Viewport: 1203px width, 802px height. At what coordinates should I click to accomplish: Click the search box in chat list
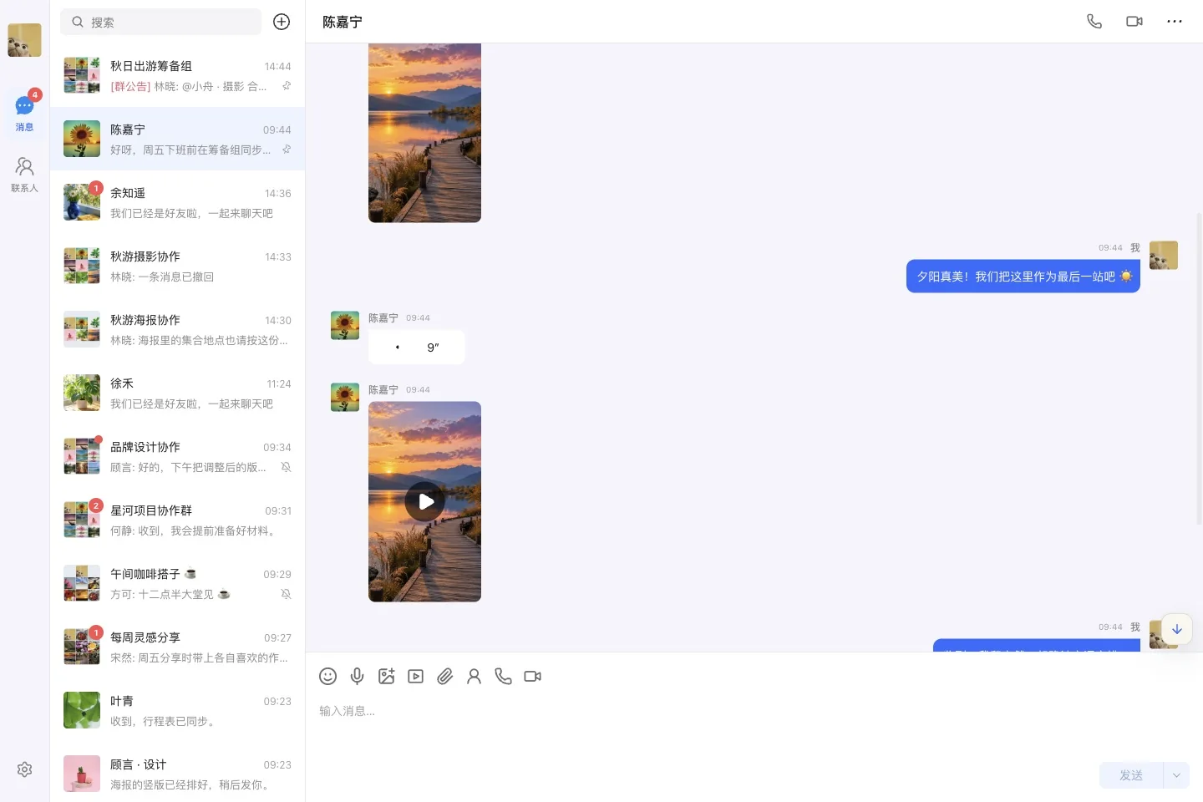(160, 22)
